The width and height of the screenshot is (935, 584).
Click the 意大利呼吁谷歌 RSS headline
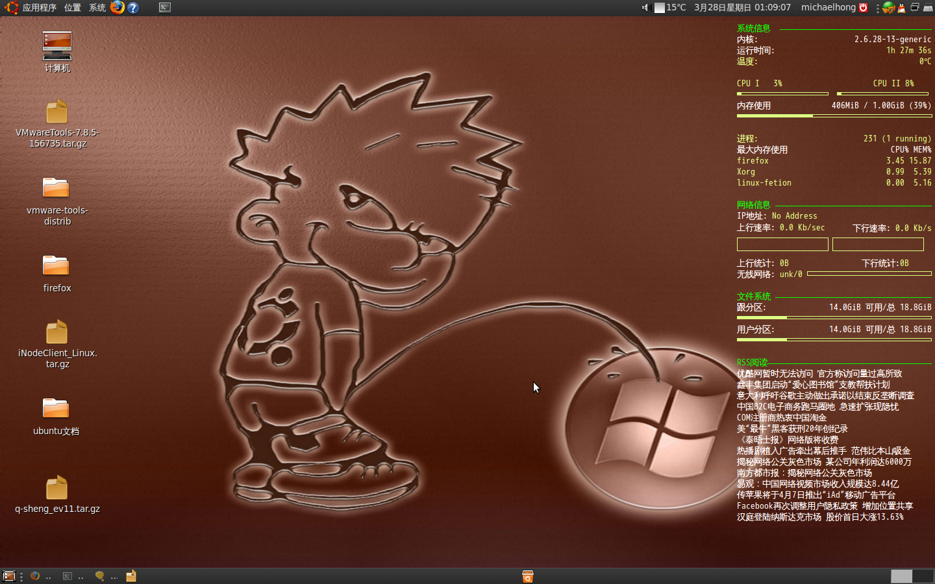(825, 396)
